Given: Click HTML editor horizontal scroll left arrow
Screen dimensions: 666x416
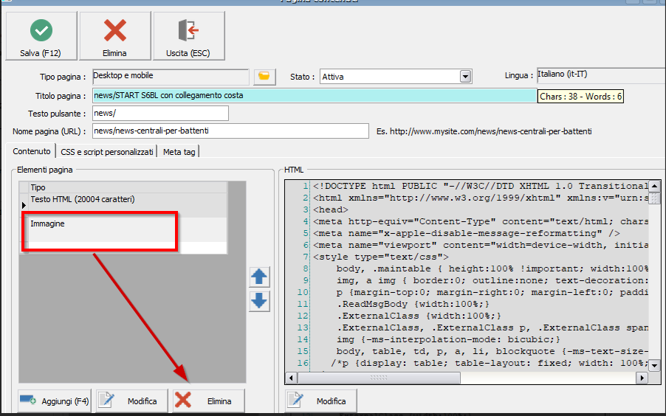Looking at the screenshot, I should pos(292,378).
